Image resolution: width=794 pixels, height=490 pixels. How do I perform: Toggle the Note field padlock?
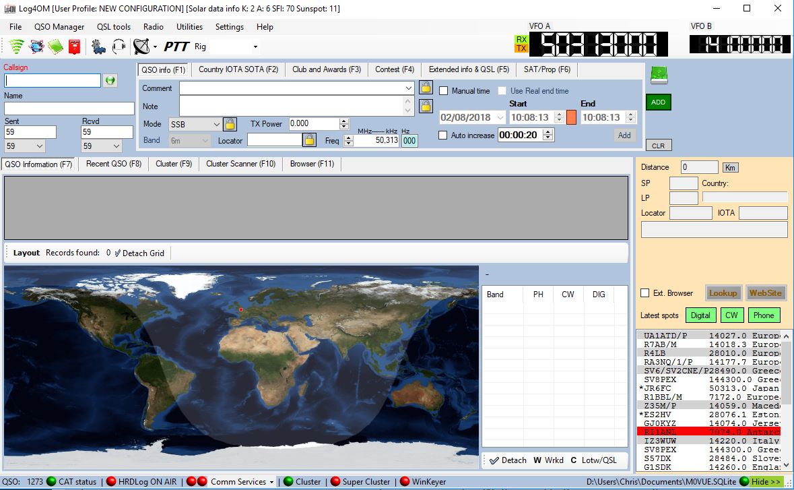[426, 106]
